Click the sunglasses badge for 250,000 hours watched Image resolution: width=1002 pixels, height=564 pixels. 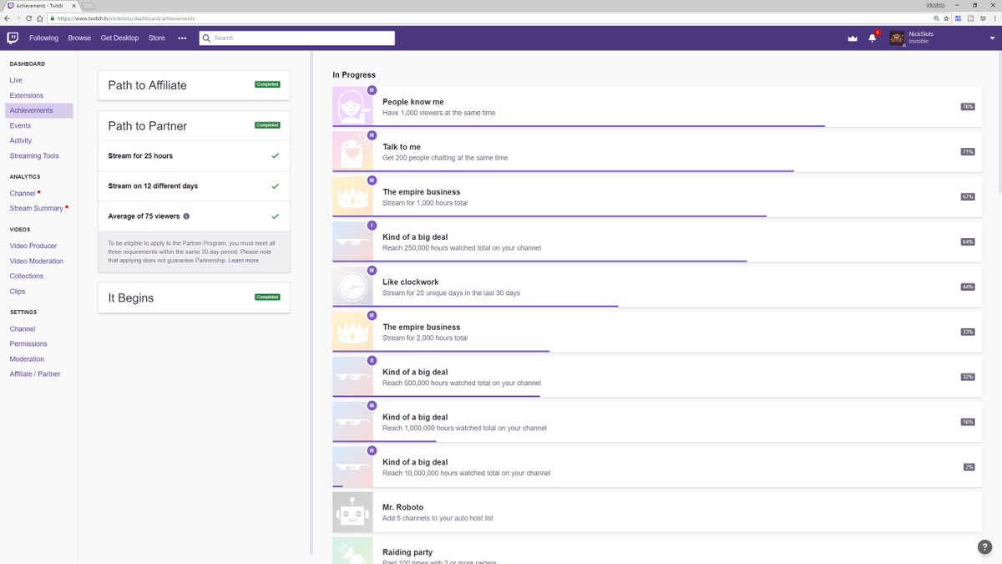[x=352, y=242]
